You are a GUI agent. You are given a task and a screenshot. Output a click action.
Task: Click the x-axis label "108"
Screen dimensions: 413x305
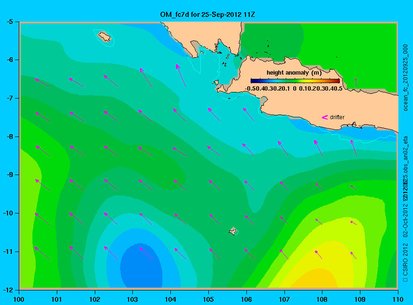(x=322, y=299)
